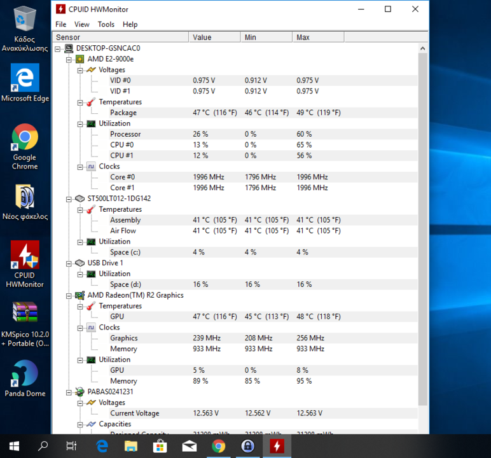Viewport: 491px width, 458px height.
Task: Open the View menu
Action: 81,24
